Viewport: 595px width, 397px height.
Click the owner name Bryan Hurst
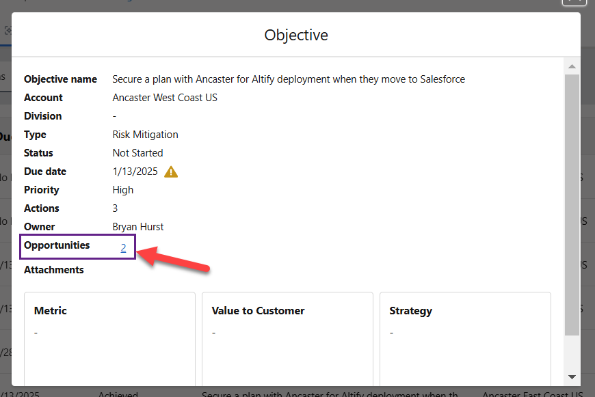(137, 227)
